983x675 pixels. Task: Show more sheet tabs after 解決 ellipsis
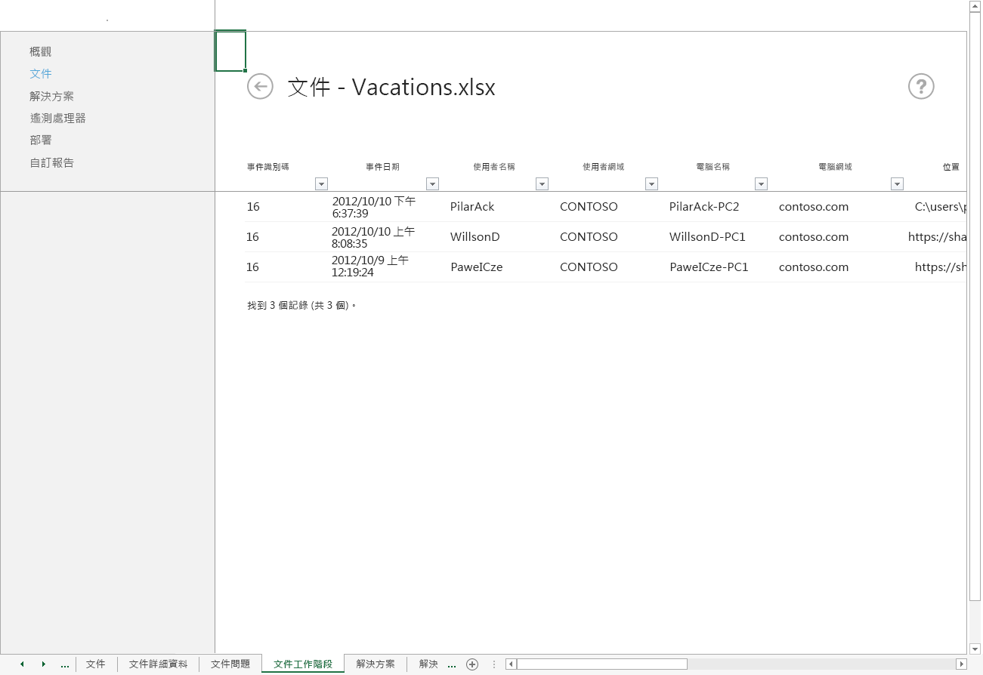[x=452, y=665]
